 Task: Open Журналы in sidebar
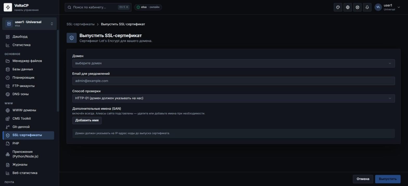tap(28, 165)
